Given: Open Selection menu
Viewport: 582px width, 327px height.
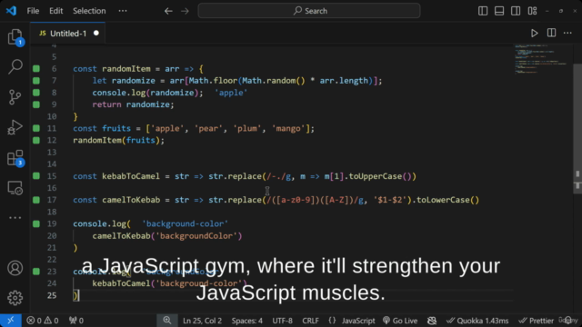Looking at the screenshot, I should point(89,11).
